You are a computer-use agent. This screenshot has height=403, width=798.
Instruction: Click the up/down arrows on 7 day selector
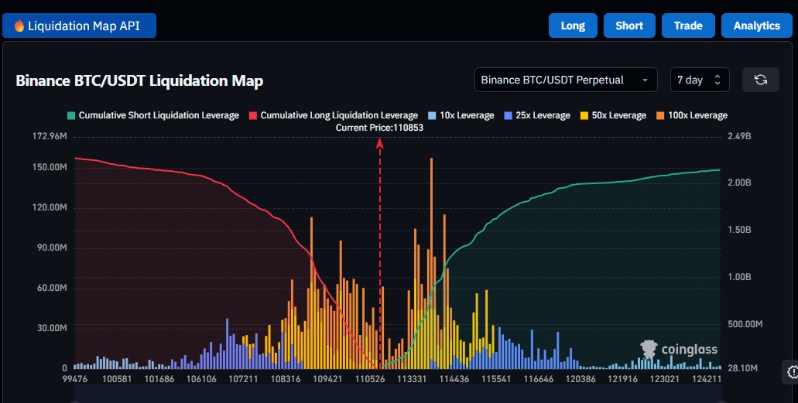click(x=717, y=80)
